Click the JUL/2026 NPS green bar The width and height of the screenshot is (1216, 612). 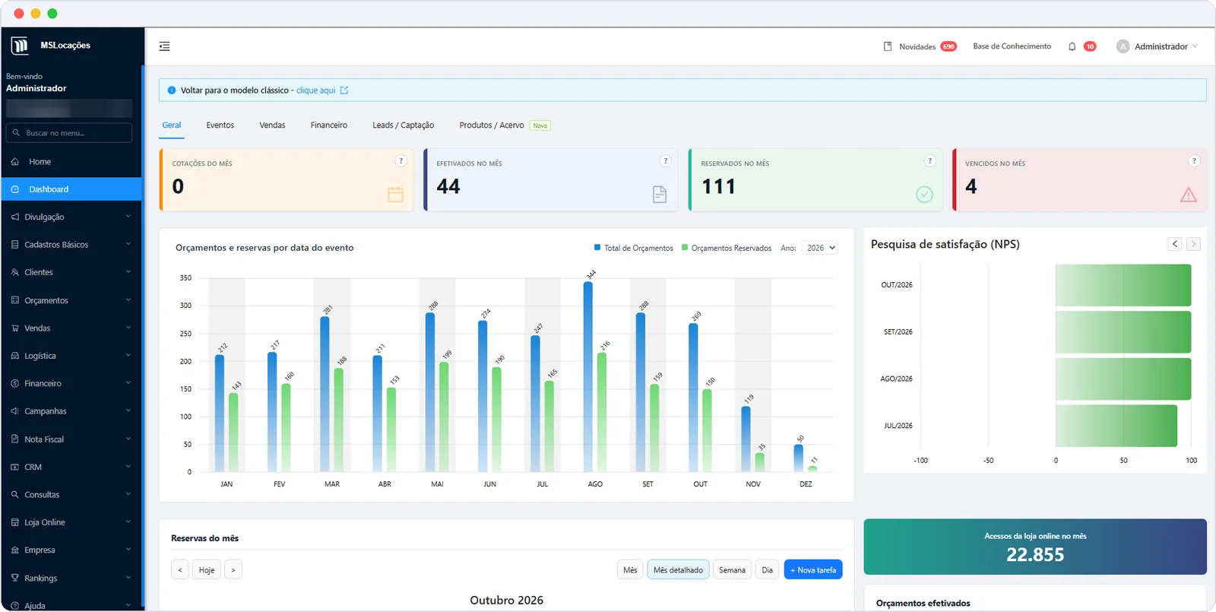pos(1116,426)
